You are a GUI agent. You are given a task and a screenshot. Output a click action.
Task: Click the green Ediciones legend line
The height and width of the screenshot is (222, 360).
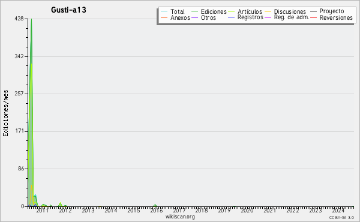tap(194, 12)
